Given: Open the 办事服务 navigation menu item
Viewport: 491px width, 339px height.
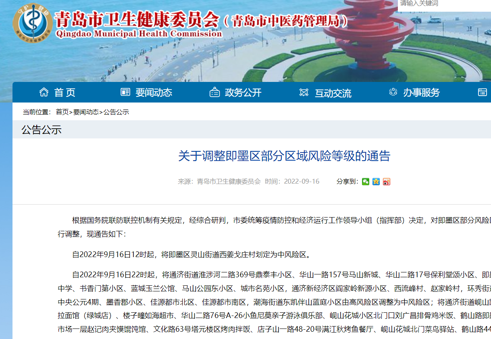Looking at the screenshot, I should click(x=421, y=92).
